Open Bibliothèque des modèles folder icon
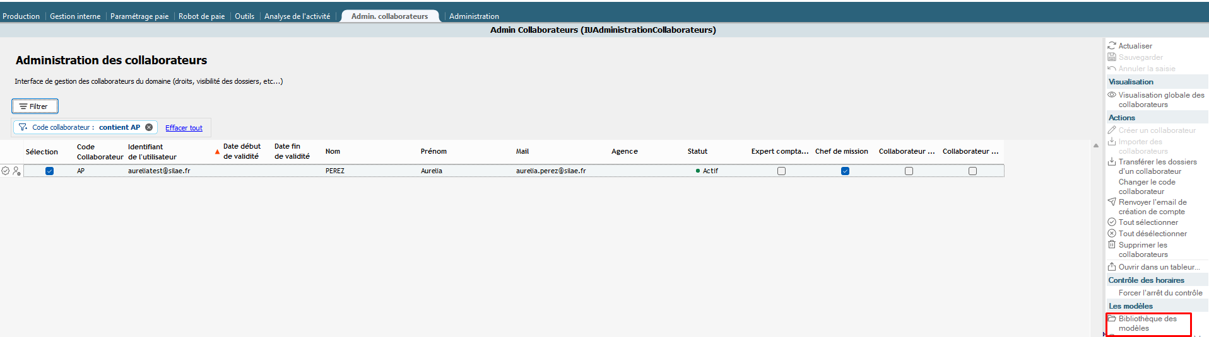The height and width of the screenshot is (337, 1209). 1112,319
